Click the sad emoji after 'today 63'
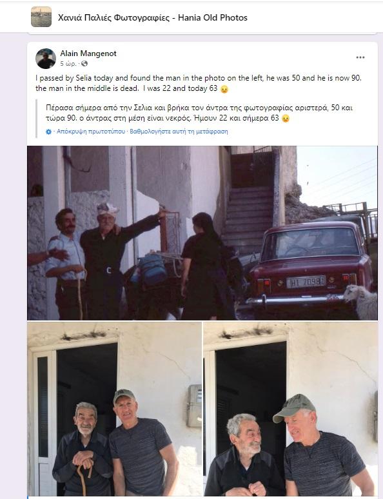This screenshot has width=383, height=499. [224, 89]
